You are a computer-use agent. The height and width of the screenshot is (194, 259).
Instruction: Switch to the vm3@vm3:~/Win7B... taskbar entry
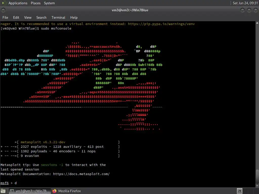pos(30,191)
